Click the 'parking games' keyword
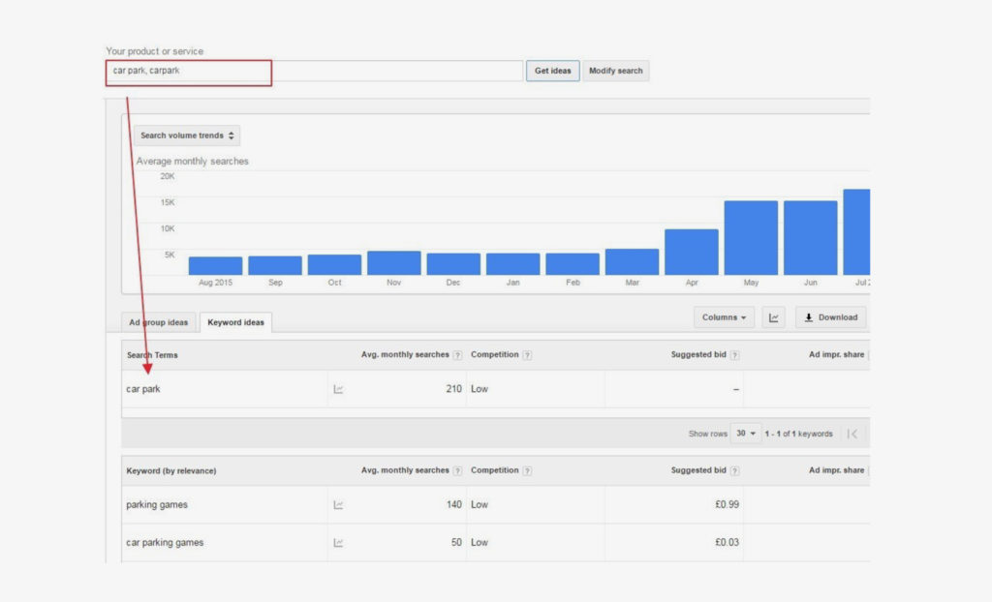The width and height of the screenshot is (992, 602). point(157,504)
